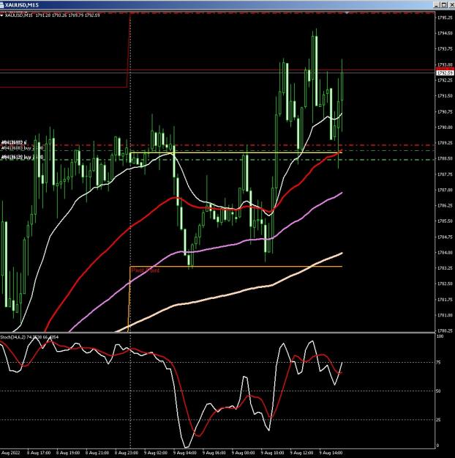Screen dimensions: 455x458
Task: Toggle the one-click trading arrow beside XAUUSD,M15 header
Action: coord(1,15)
